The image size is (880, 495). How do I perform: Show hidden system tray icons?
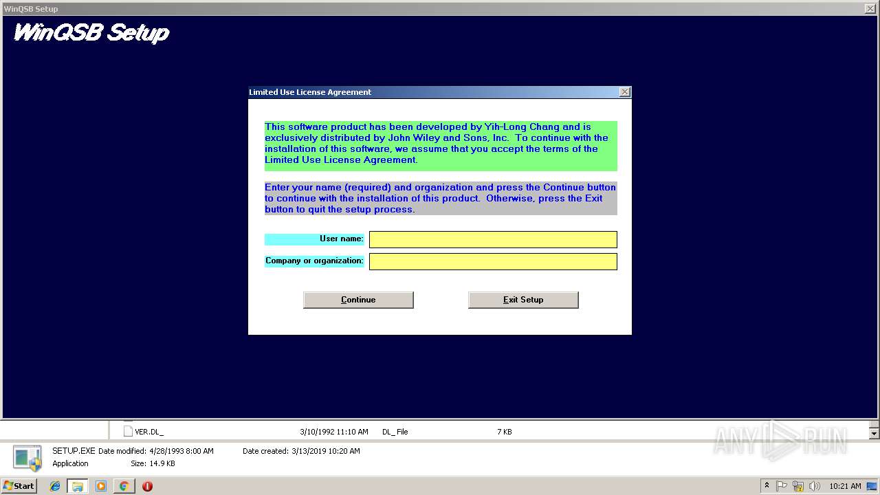(x=767, y=486)
